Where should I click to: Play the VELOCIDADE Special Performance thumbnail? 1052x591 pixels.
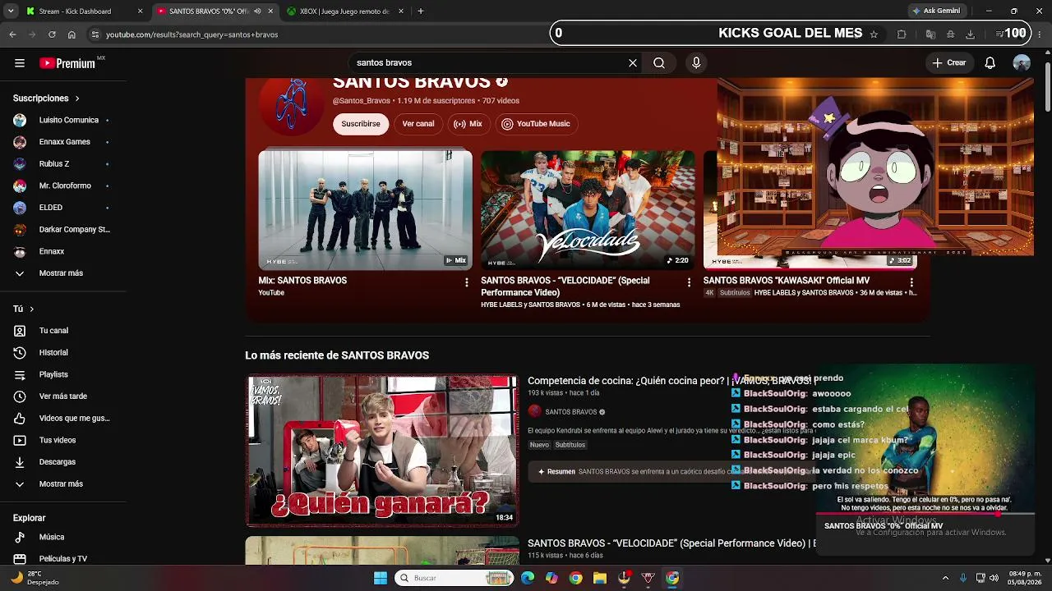pos(588,210)
